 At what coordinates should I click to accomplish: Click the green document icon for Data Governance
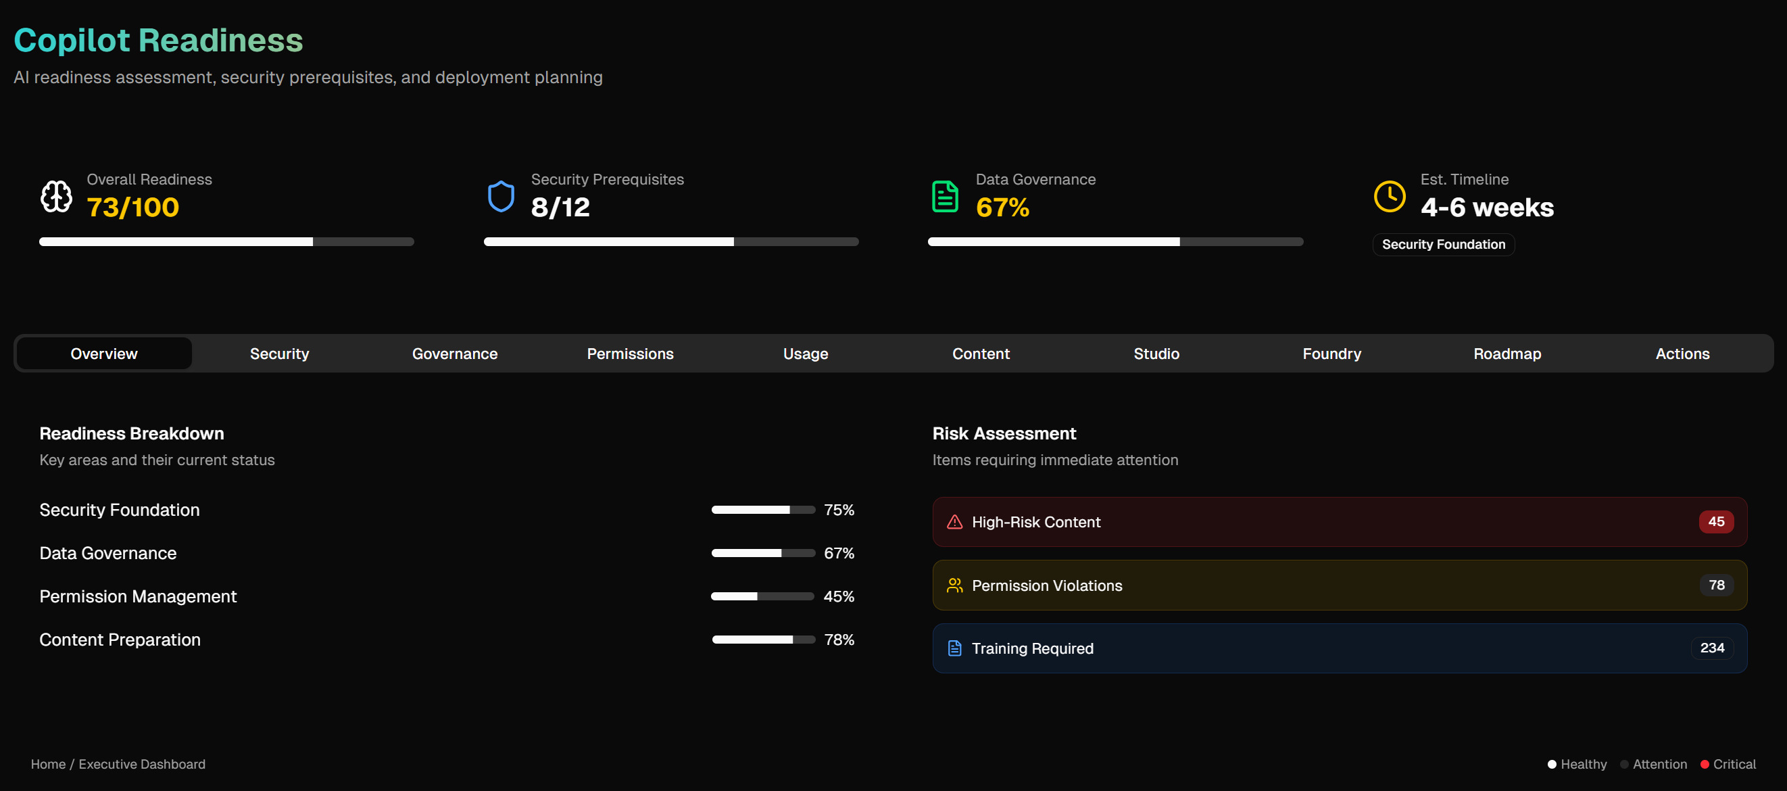(944, 196)
